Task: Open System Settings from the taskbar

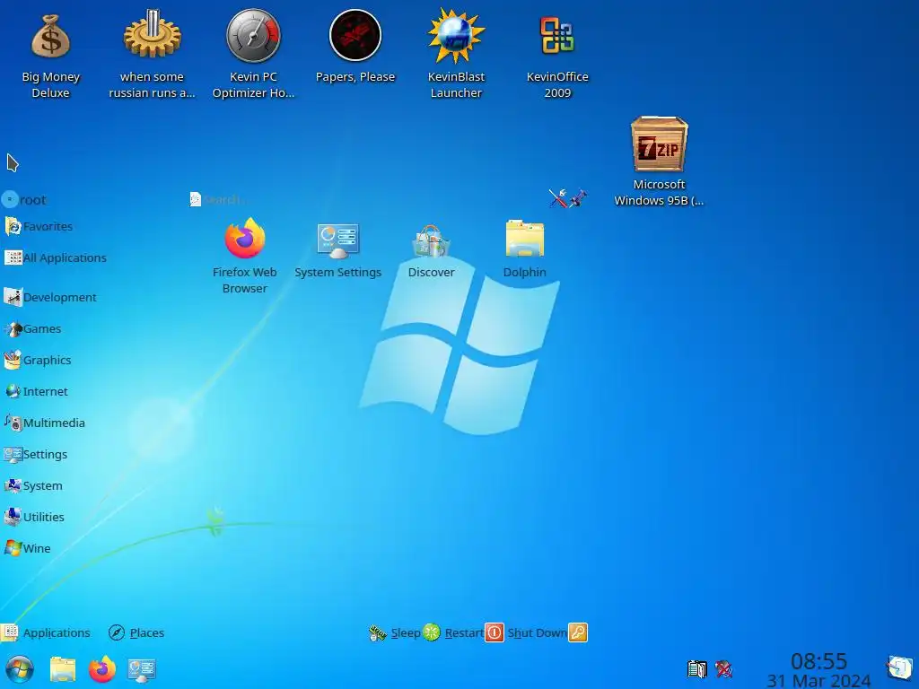Action: [x=141, y=669]
